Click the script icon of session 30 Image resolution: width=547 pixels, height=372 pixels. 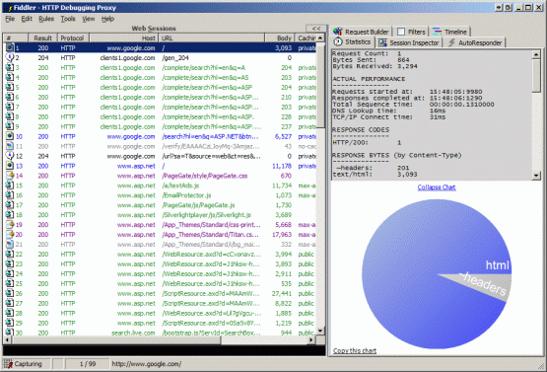tap(10, 332)
